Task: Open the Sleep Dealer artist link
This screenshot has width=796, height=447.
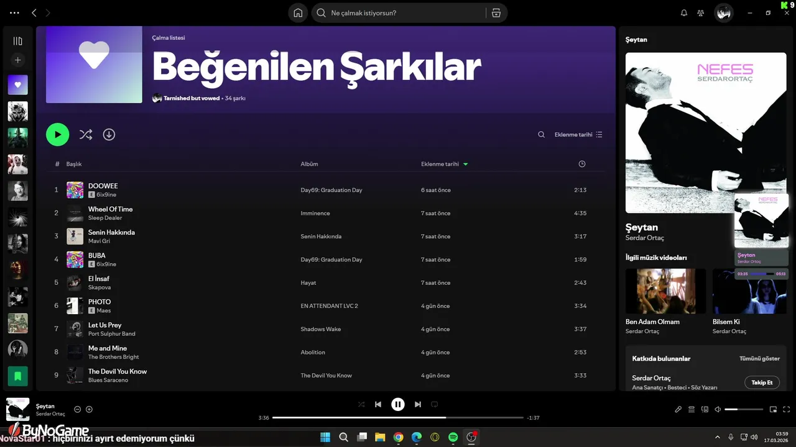Action: point(105,218)
